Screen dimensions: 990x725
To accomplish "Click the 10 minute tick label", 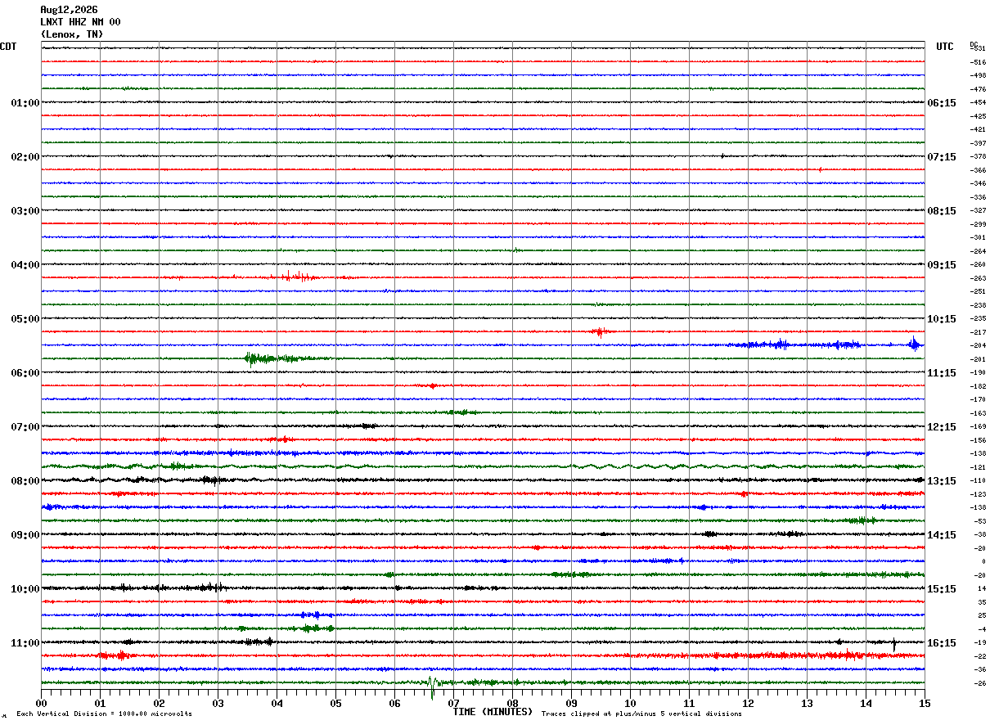I will point(630,703).
